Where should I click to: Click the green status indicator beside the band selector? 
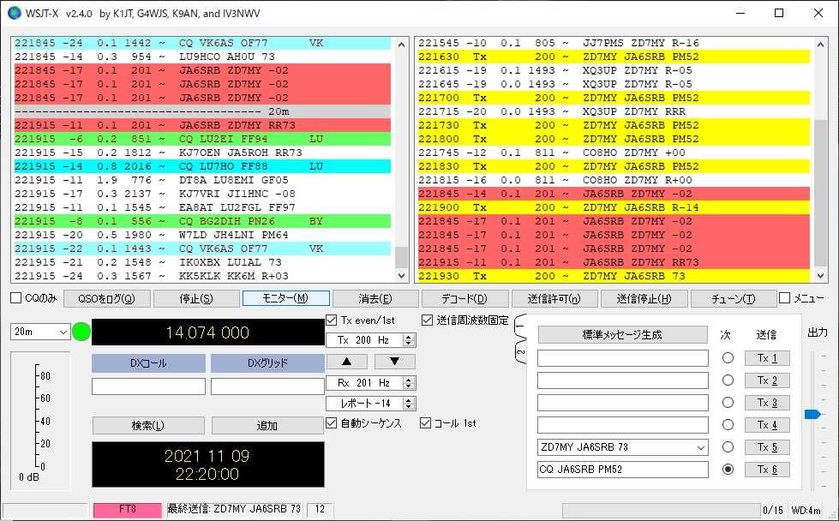81,332
